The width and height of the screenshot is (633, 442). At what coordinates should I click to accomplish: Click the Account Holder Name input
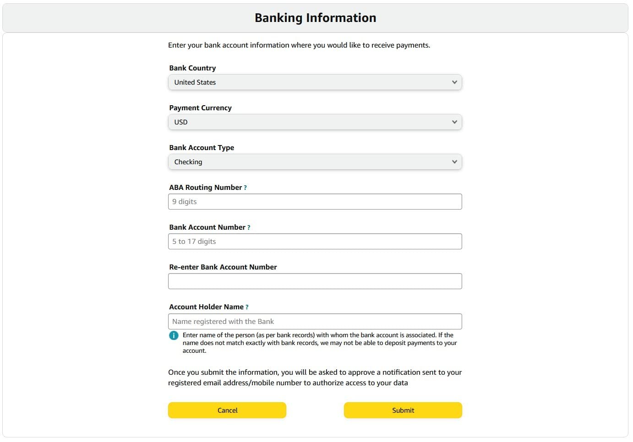click(x=315, y=322)
